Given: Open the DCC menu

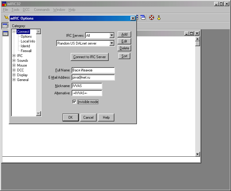Looking at the screenshot, I should click(26, 10).
